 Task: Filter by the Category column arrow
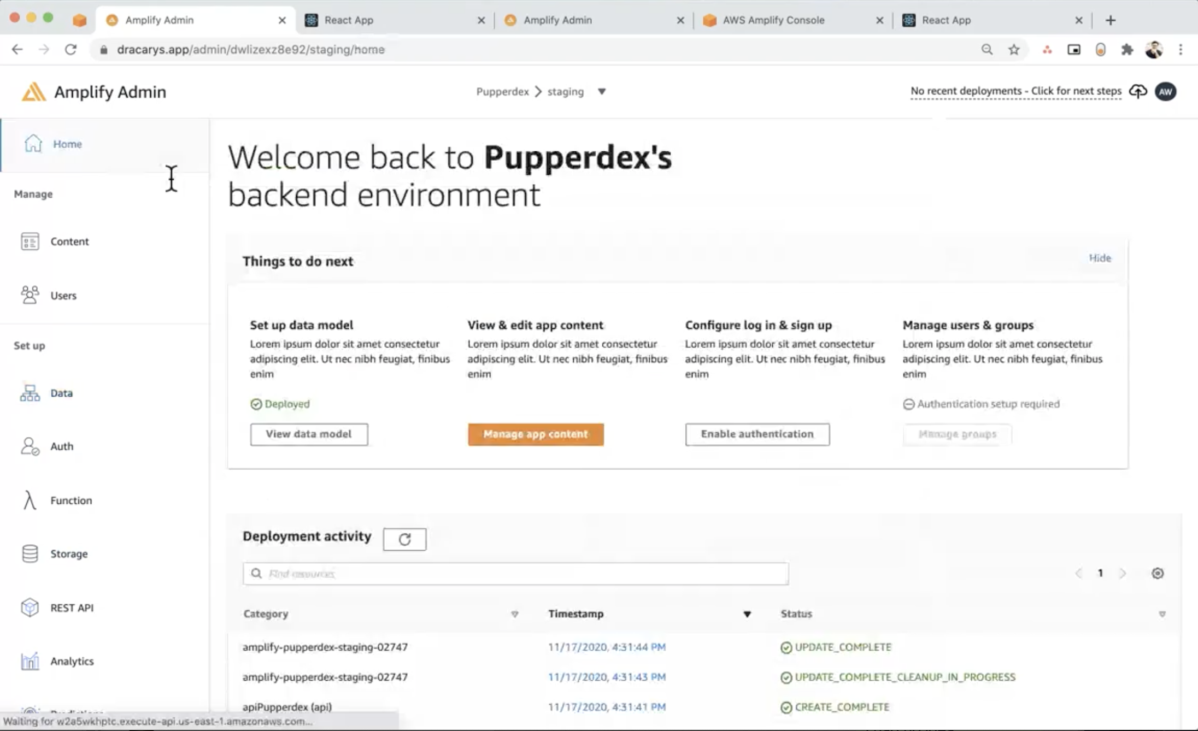514,614
